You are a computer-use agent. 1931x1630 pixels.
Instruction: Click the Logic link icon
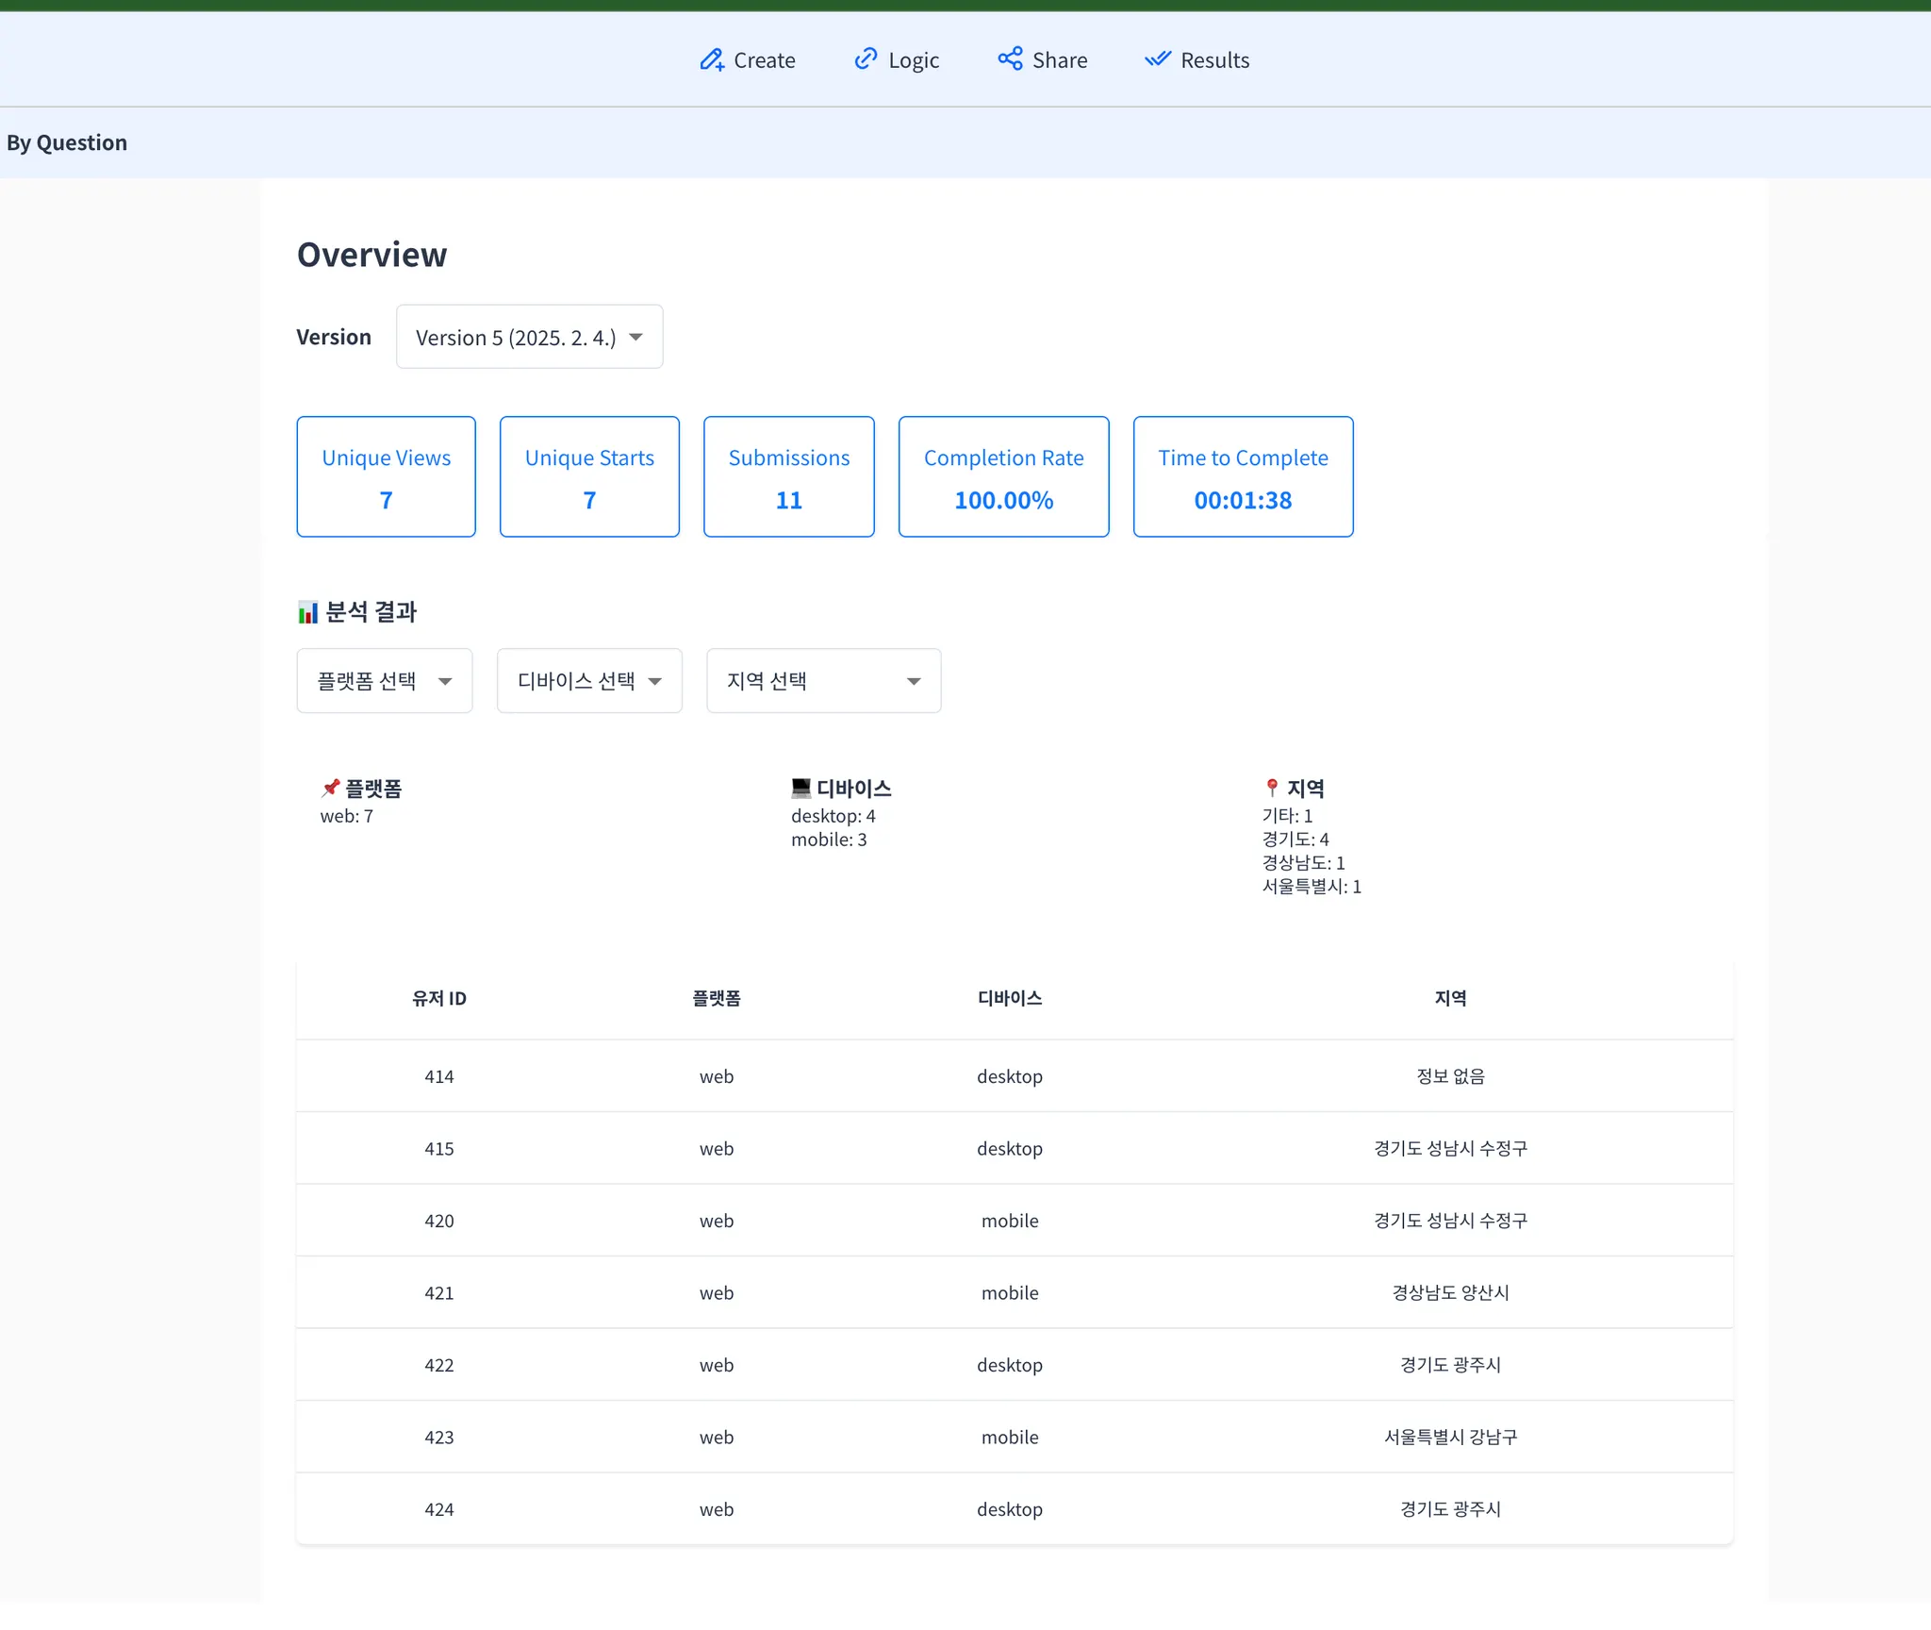pyautogui.click(x=866, y=59)
